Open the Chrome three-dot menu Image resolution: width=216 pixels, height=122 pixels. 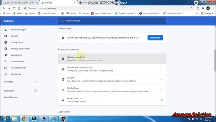pyautogui.click(x=213, y=8)
